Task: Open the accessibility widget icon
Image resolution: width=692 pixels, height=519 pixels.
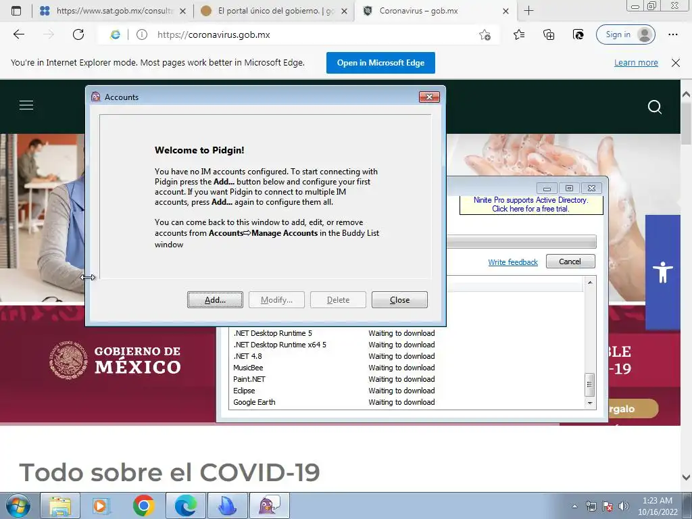Action: (x=662, y=272)
